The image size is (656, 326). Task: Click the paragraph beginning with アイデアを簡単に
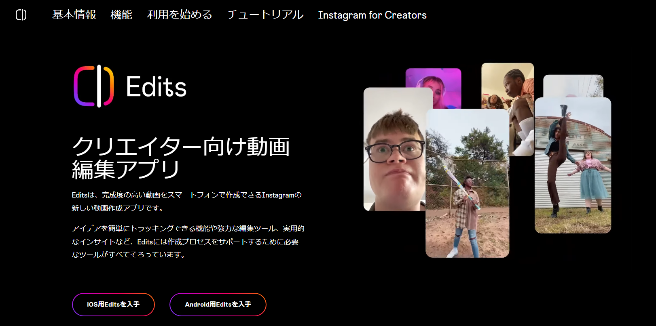pyautogui.click(x=188, y=242)
